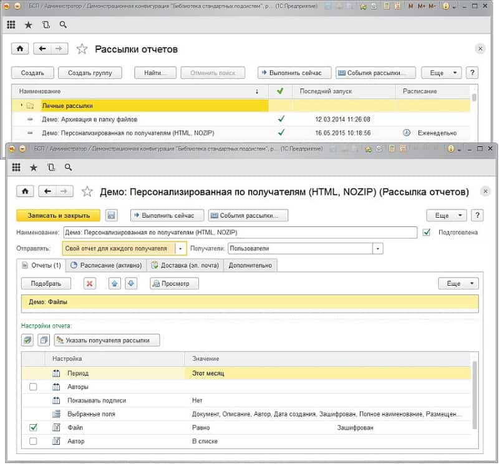Uncheck all report settings with the empty boxes icon
499x464 pixels.
tap(44, 340)
